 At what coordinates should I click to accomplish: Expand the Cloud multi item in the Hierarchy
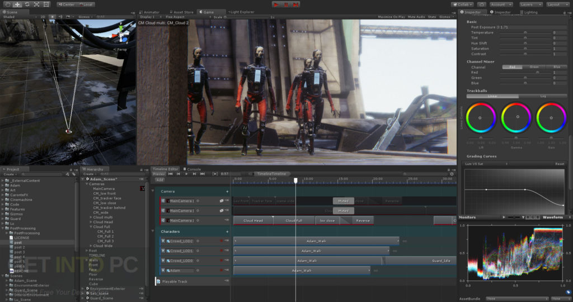(x=91, y=217)
